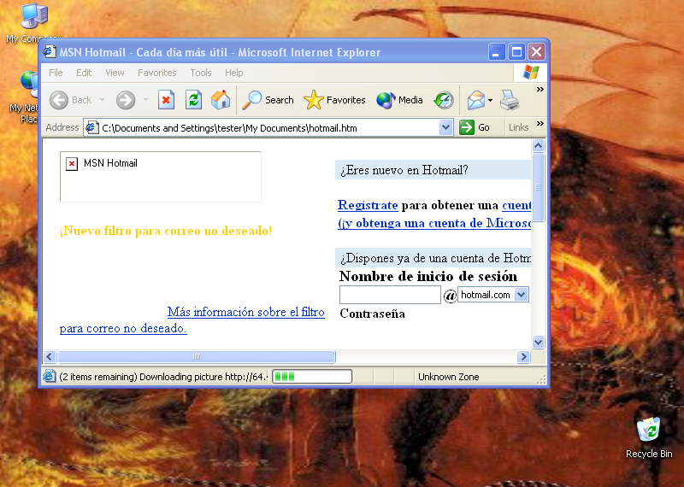Click the 'Contraseña' label
This screenshot has width=684, height=487.
(372, 314)
